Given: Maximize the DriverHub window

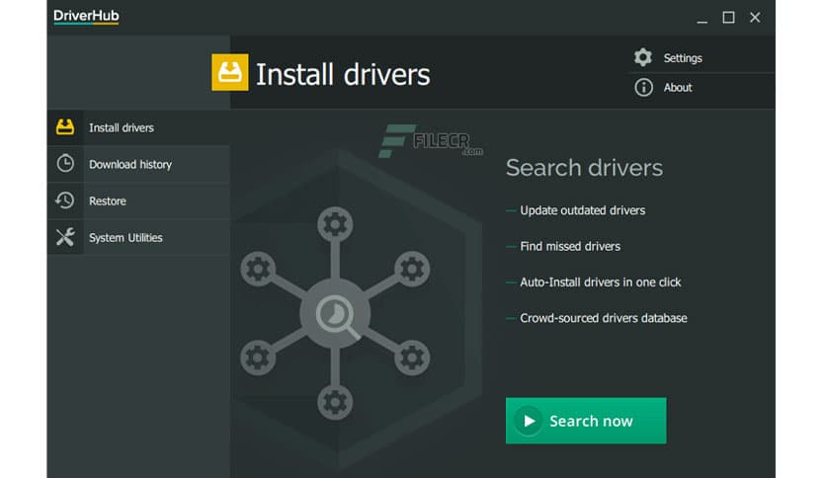Looking at the screenshot, I should point(728,18).
